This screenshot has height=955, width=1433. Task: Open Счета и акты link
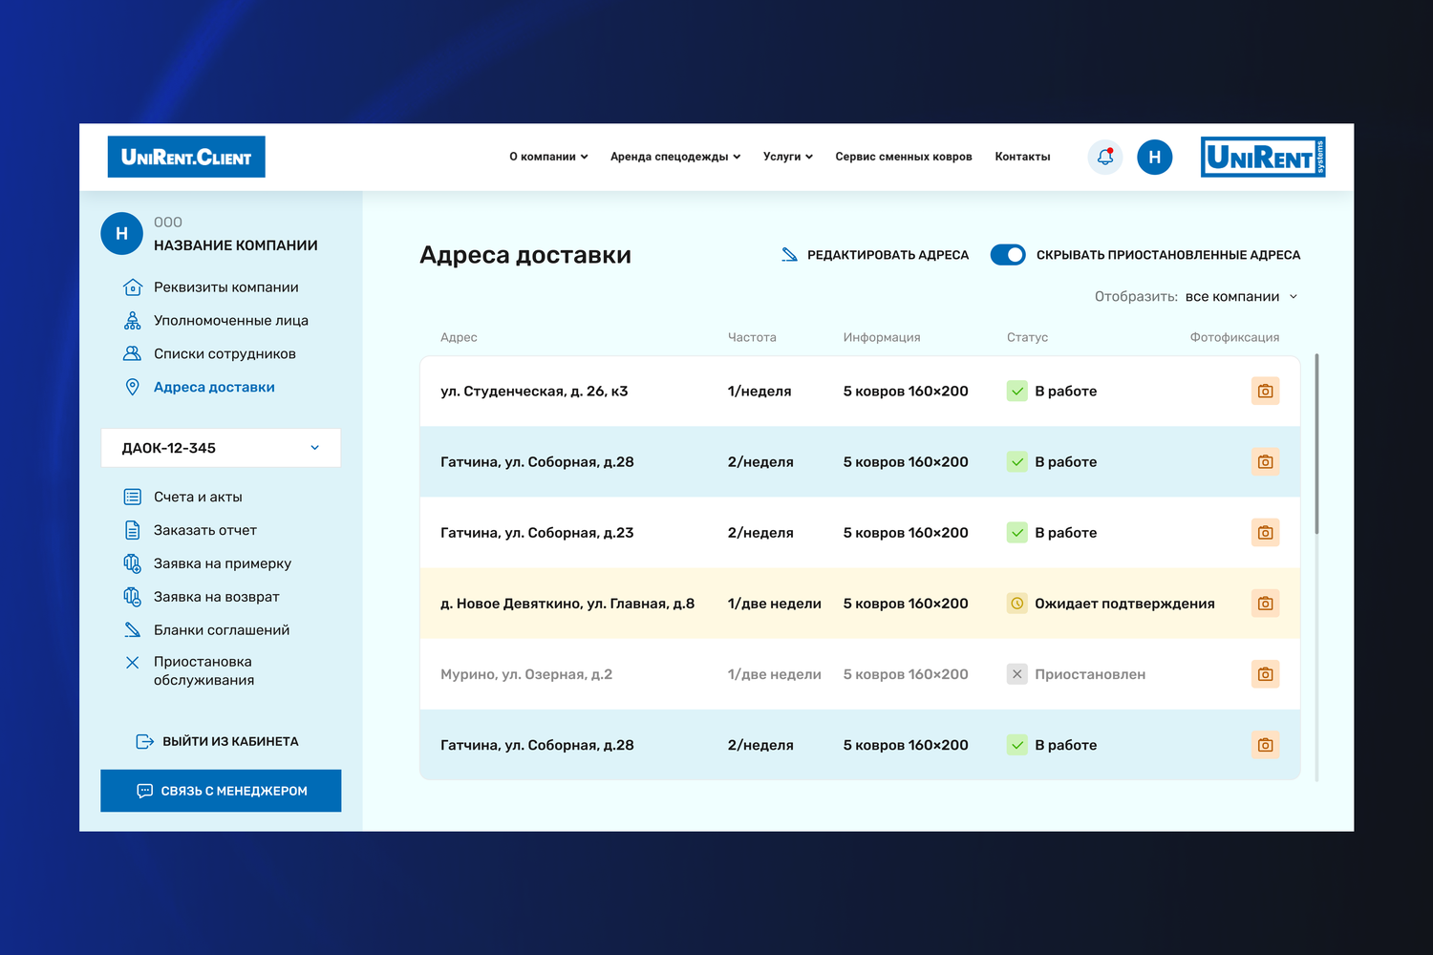click(198, 498)
